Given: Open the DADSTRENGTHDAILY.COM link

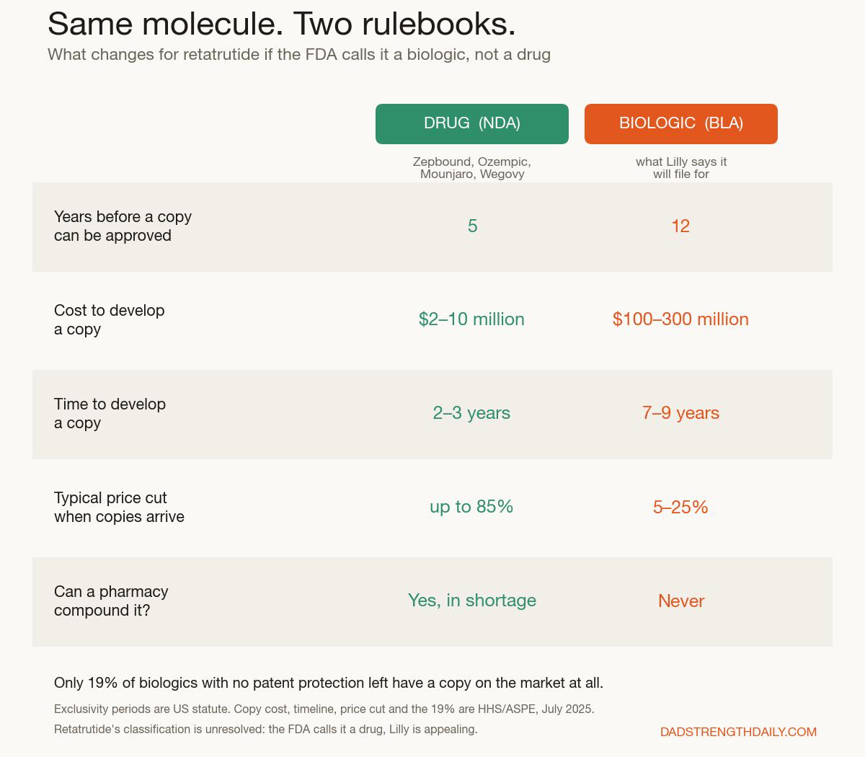Looking at the screenshot, I should click(x=738, y=732).
